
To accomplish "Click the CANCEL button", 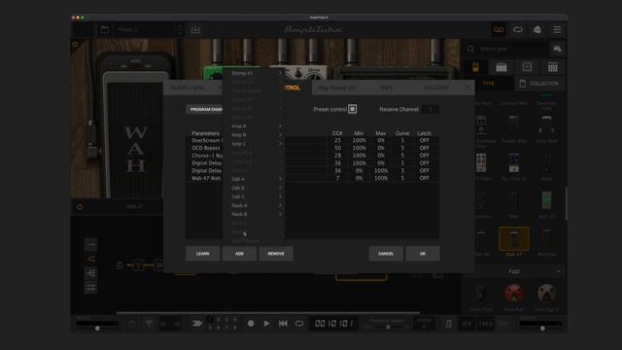I will coord(386,254).
